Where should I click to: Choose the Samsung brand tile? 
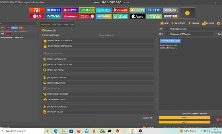pos(54,10)
